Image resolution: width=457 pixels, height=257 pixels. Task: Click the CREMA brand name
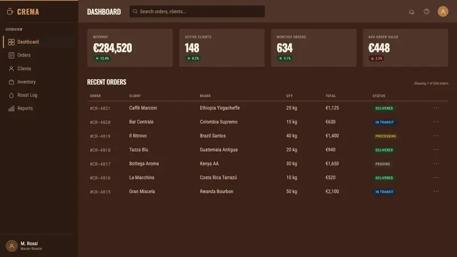(28, 11)
